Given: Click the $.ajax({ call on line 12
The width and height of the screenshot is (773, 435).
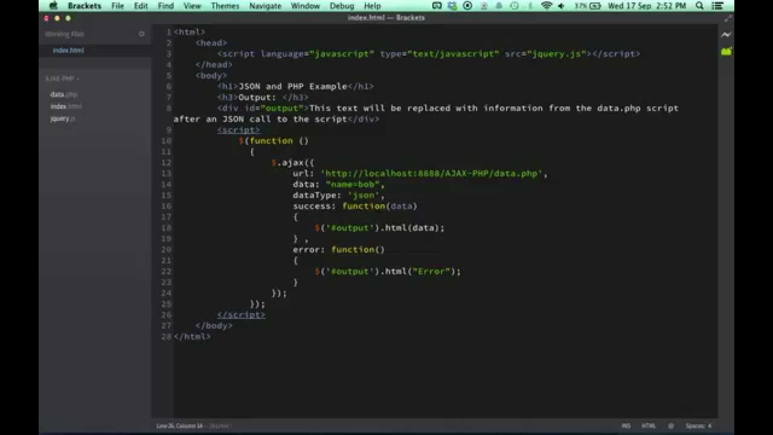Looking at the screenshot, I should tap(293, 163).
